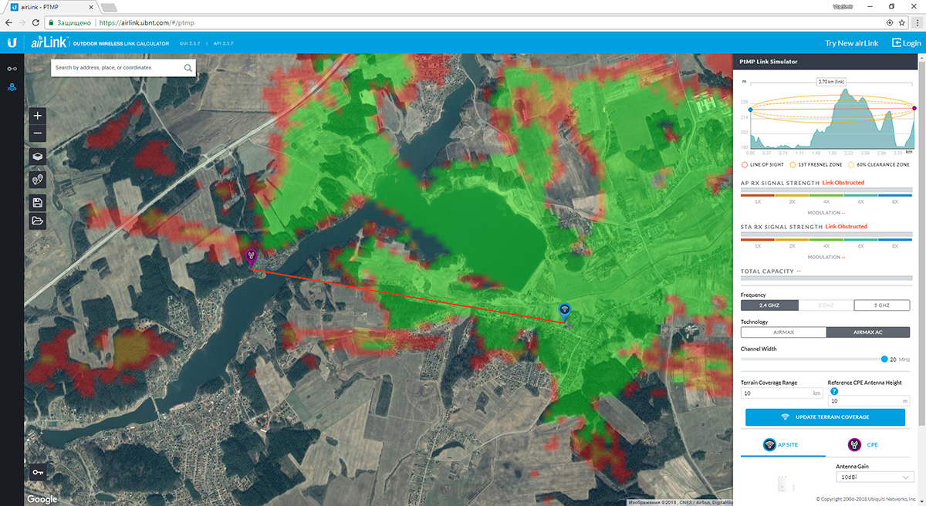
Task: Select the PtMP mode icon in sidebar
Action: 12,86
